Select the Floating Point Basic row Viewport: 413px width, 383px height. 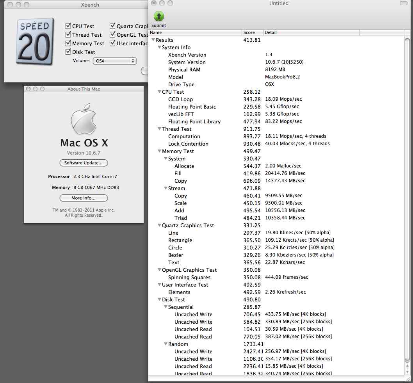coord(276,107)
